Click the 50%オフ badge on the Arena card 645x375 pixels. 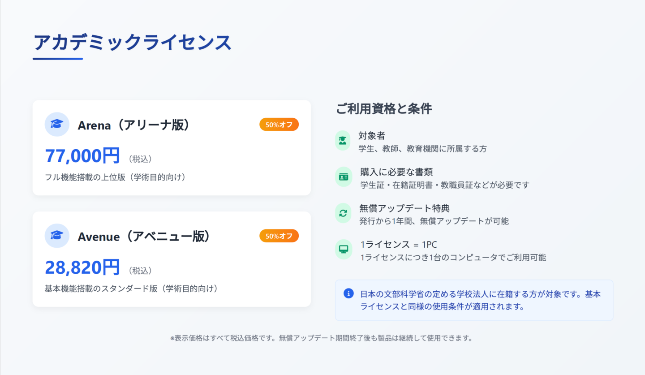[279, 125]
